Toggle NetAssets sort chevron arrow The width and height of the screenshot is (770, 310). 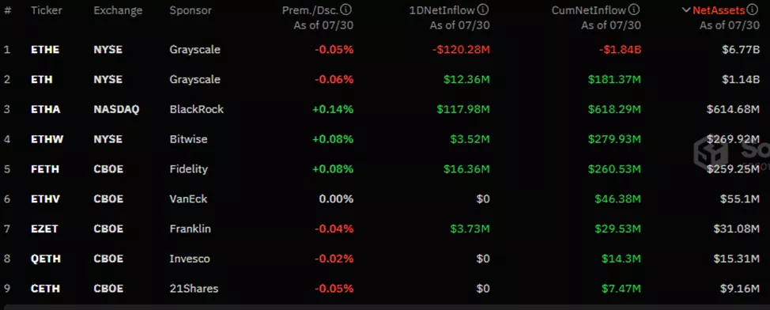coord(686,10)
